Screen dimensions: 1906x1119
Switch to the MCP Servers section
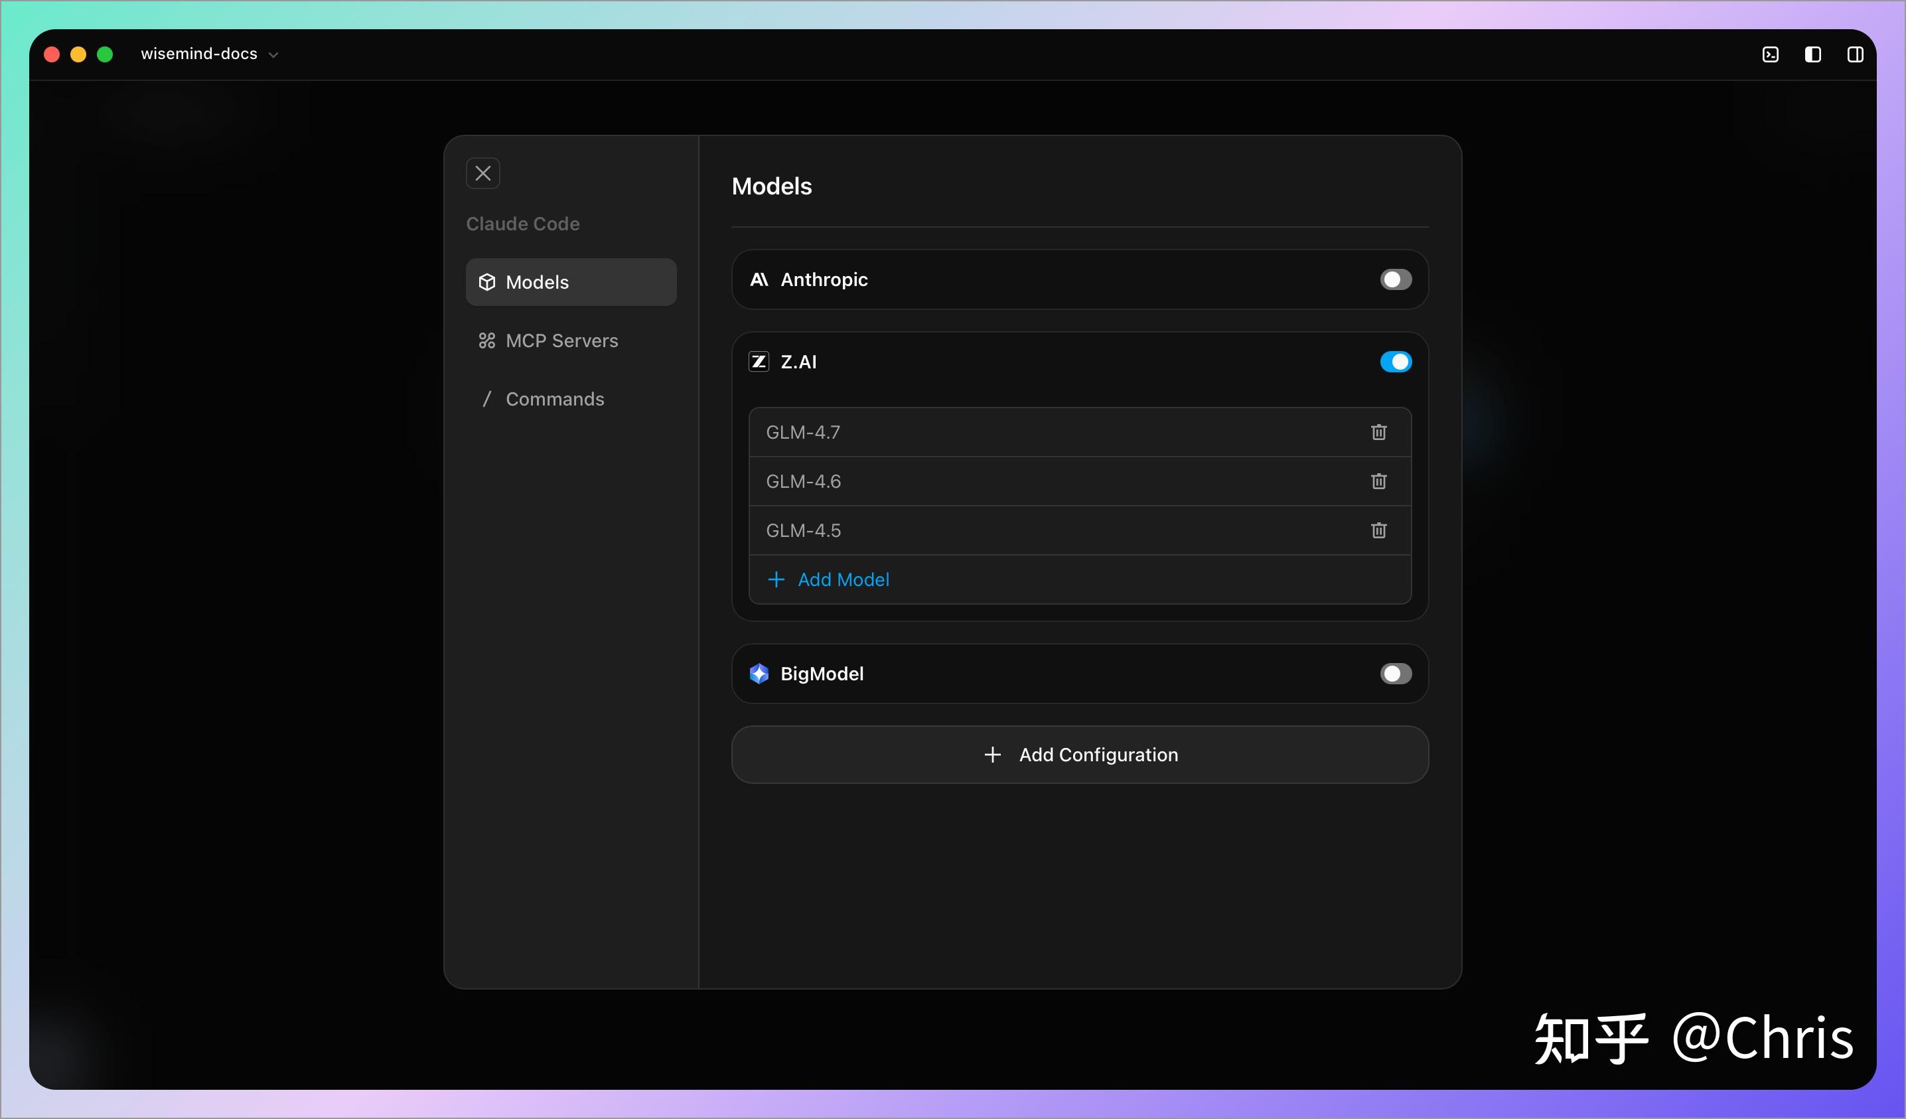coord(561,340)
